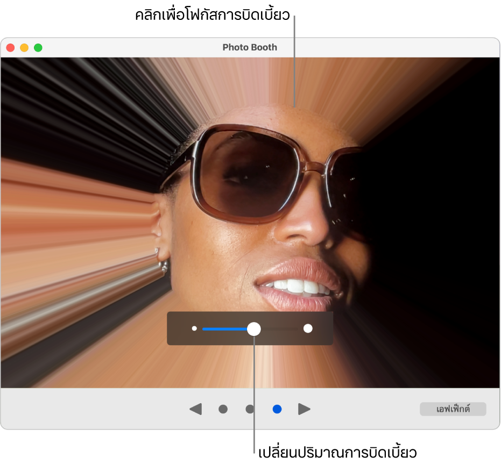Set distortion to minimum with small dot
The width and height of the screenshot is (501, 465).
point(194,328)
